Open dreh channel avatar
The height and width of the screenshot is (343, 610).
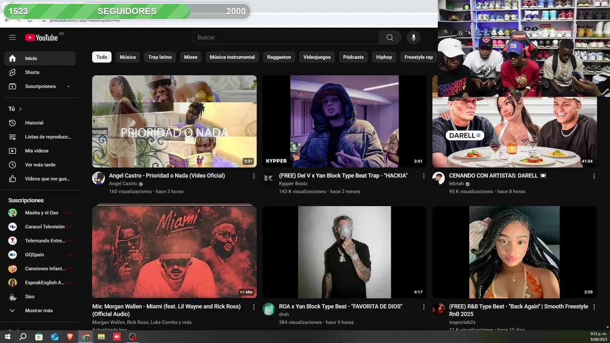tap(268, 309)
